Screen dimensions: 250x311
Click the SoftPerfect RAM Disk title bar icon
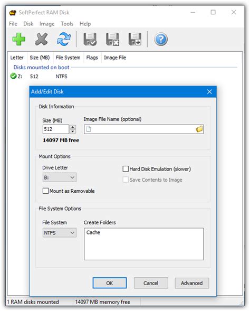coord(13,13)
